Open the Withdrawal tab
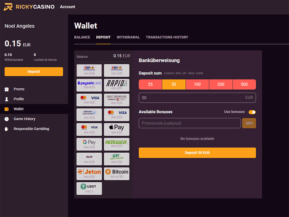Screen dimensions: 289x217 128,37
